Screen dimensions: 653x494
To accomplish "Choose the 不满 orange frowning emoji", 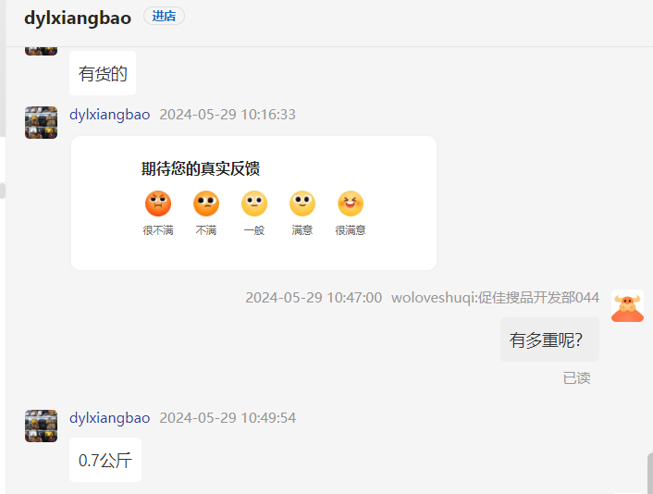I will (206, 204).
